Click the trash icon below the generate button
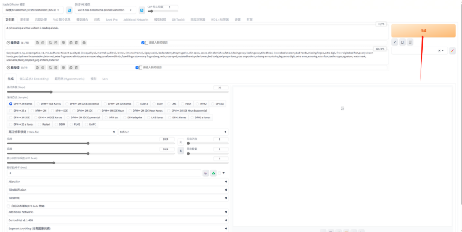The width and height of the screenshot is (462, 232). tap(410, 42)
